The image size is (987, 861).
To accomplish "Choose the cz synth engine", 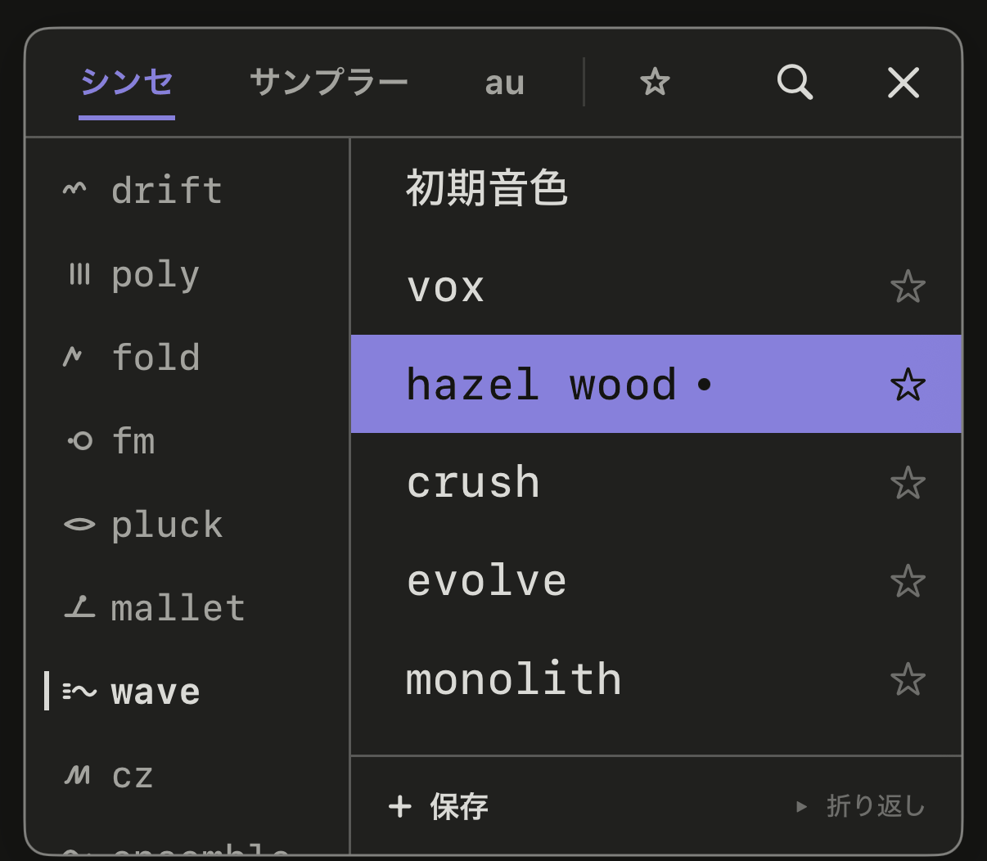I will 187,774.
